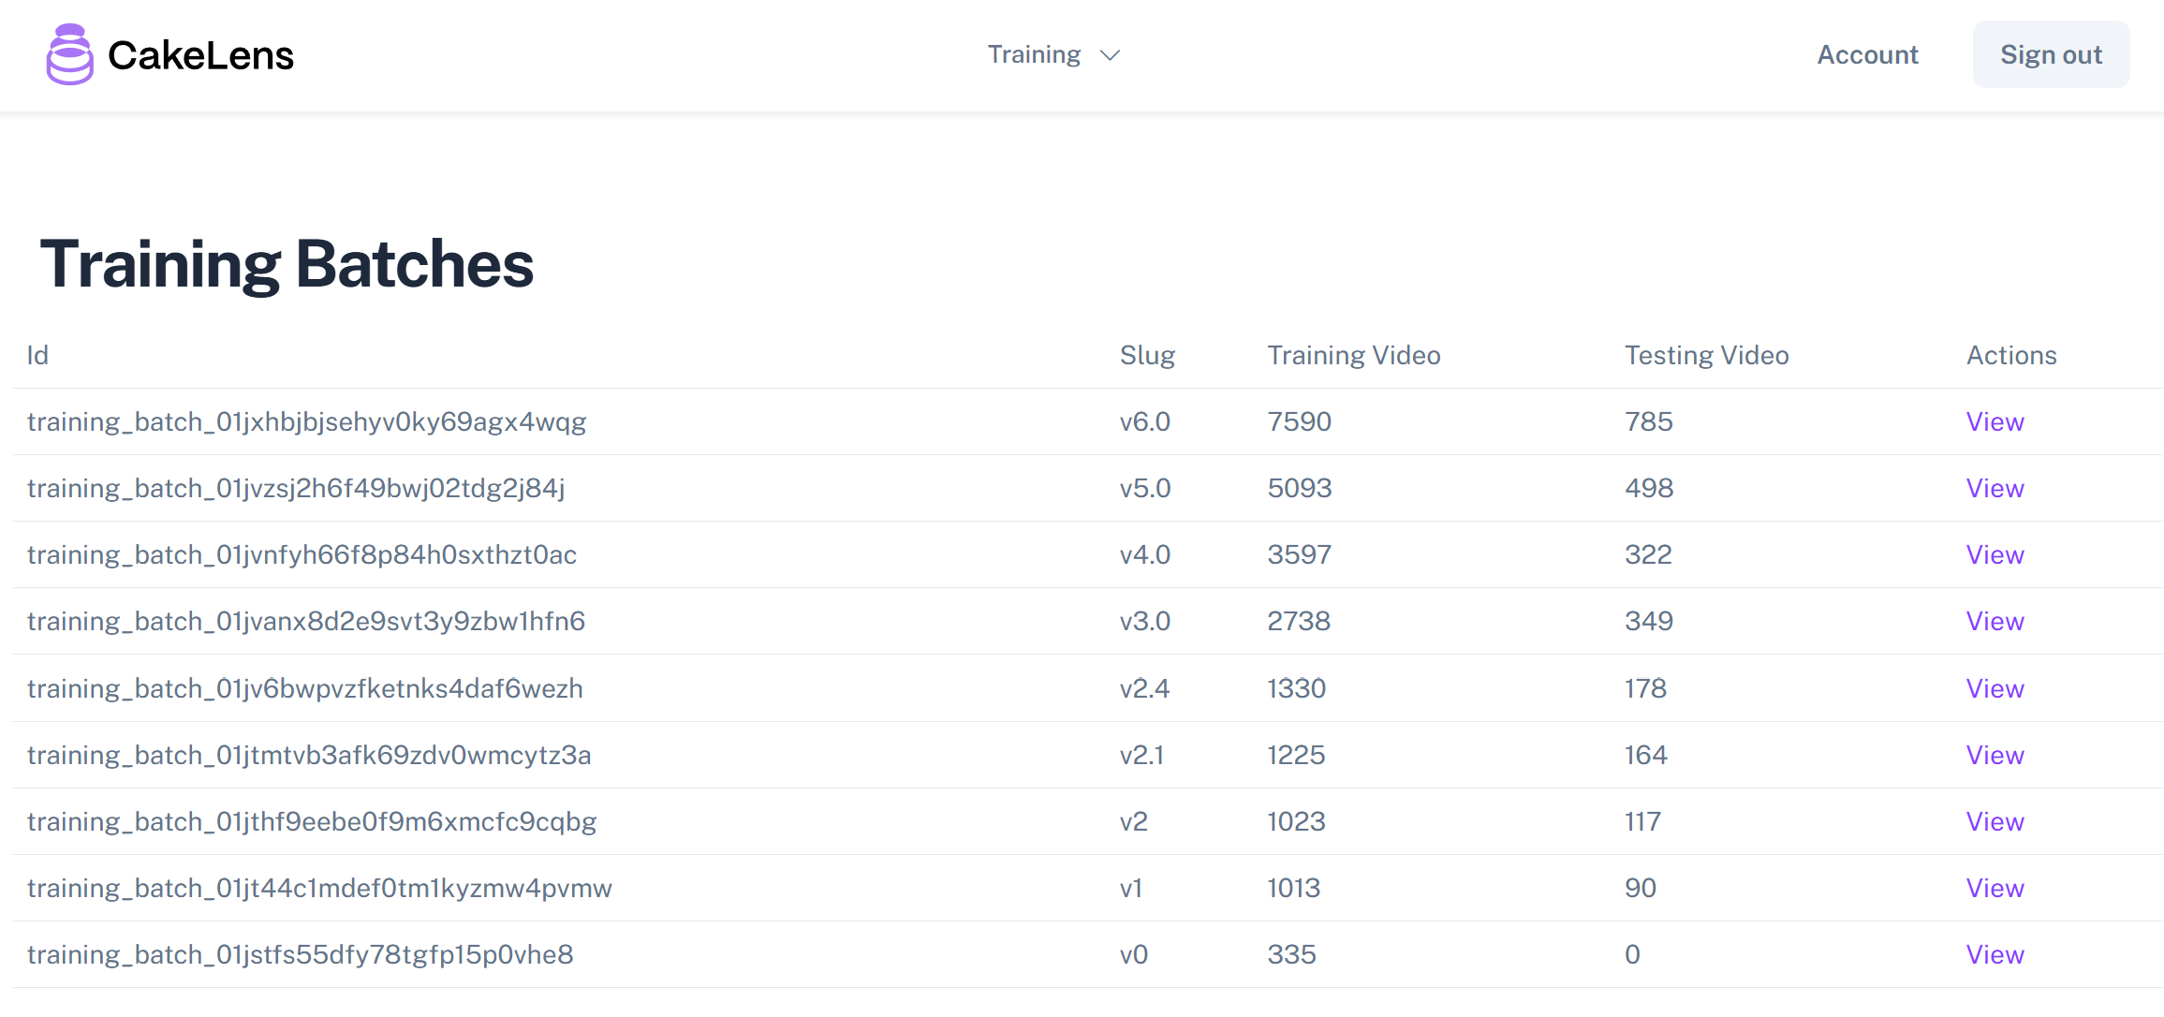This screenshot has height=1017, width=2164.
Task: Click the CakeLens cake logo icon
Action: pyautogui.click(x=69, y=54)
